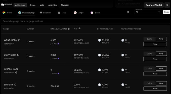Click Claim for the SDT-ETH gauge
The width and height of the screenshot is (171, 94).
tap(149, 83)
